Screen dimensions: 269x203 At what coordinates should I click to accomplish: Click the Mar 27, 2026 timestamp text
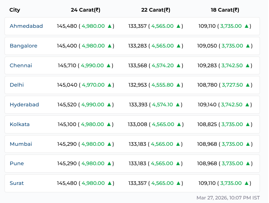[x=228, y=198]
